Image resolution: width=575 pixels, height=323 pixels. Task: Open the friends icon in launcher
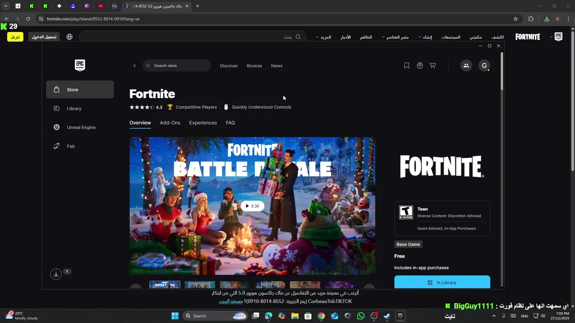point(466,65)
